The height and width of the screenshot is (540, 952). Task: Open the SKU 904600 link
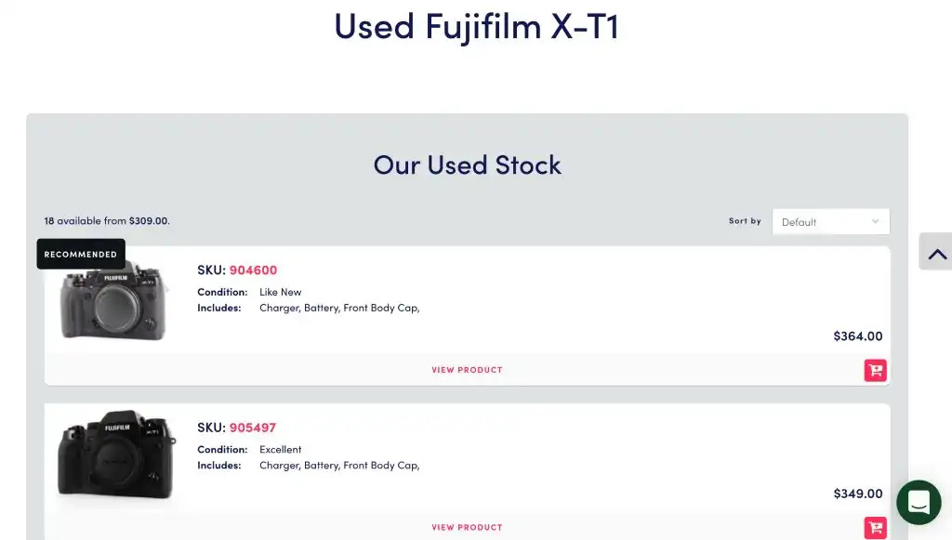(x=253, y=270)
